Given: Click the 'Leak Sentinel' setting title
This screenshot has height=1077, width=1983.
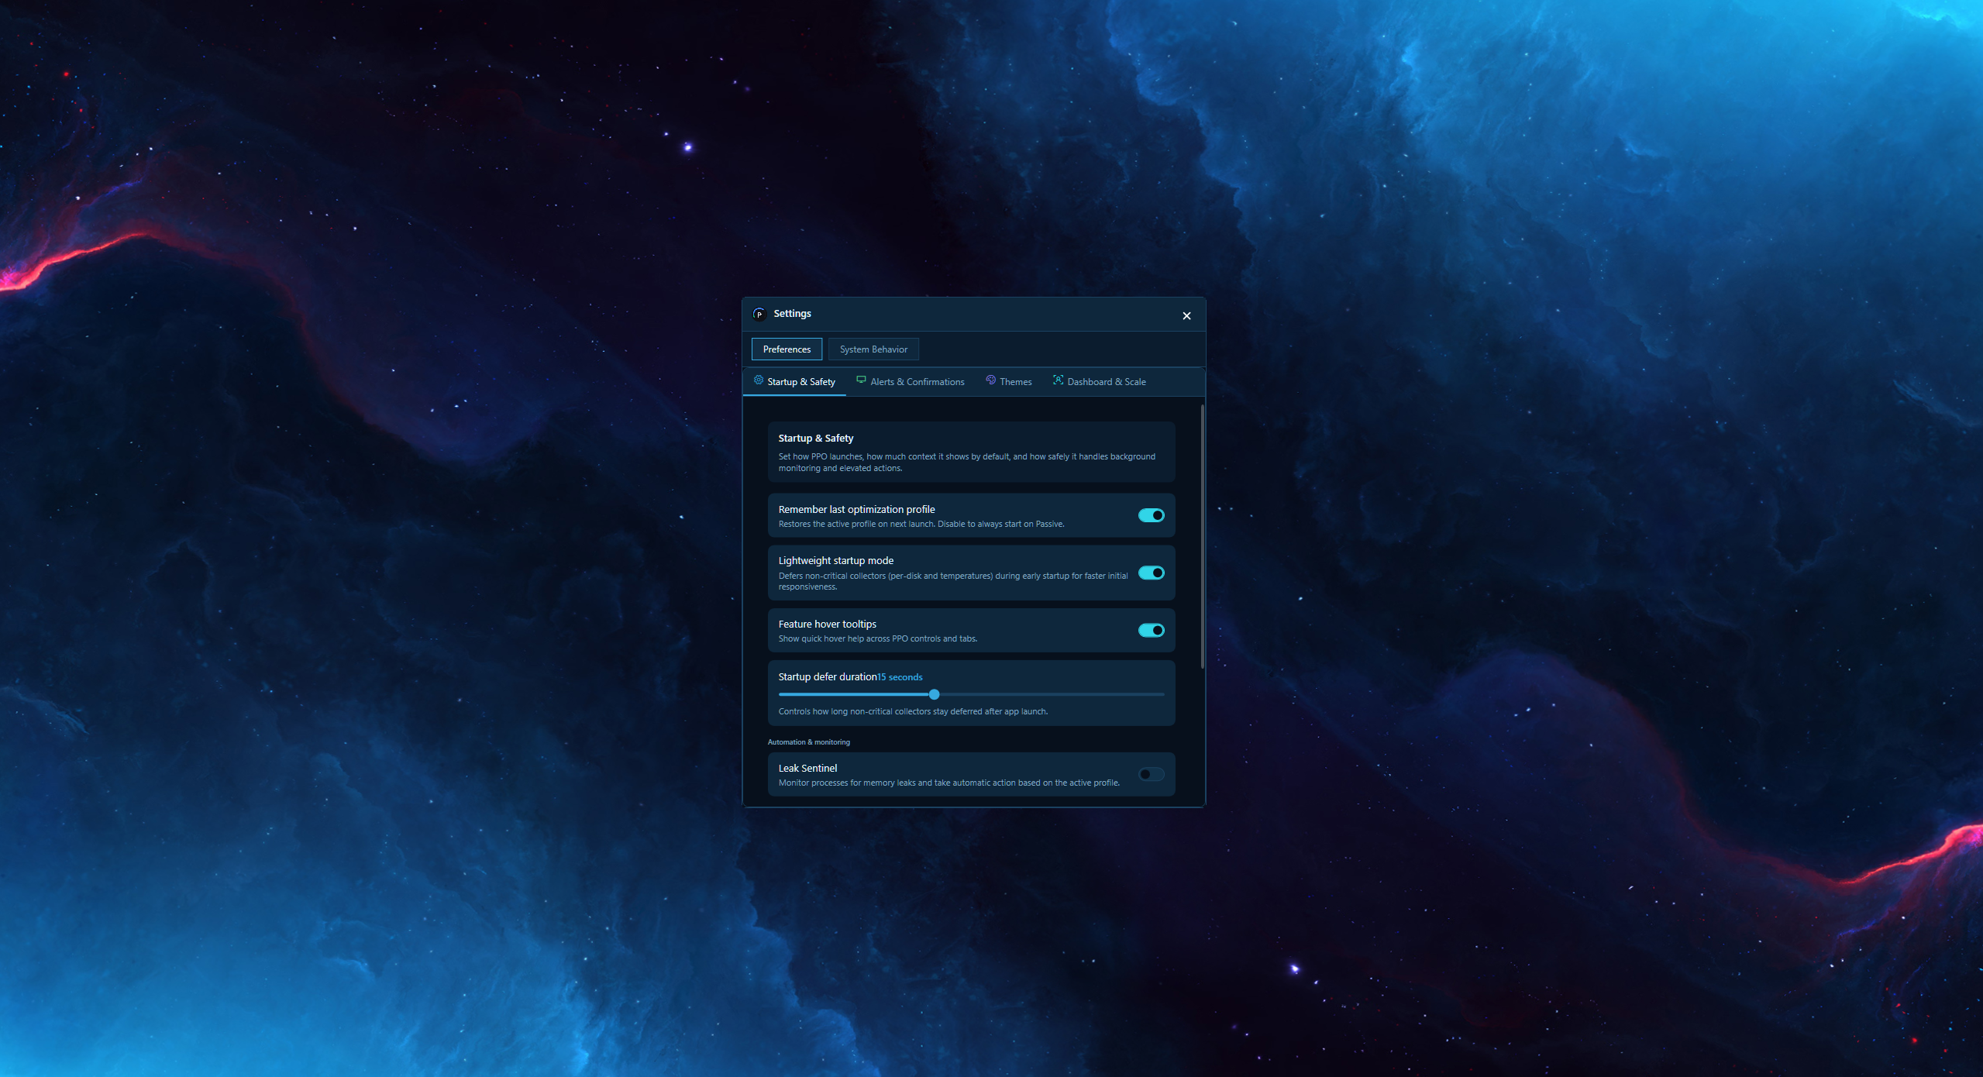Looking at the screenshot, I should pyautogui.click(x=807, y=769).
